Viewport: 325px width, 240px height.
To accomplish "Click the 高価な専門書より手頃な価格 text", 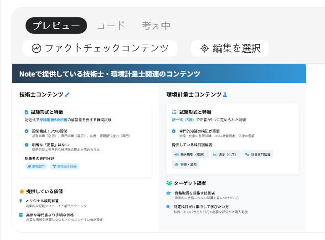I will (x=50, y=215).
